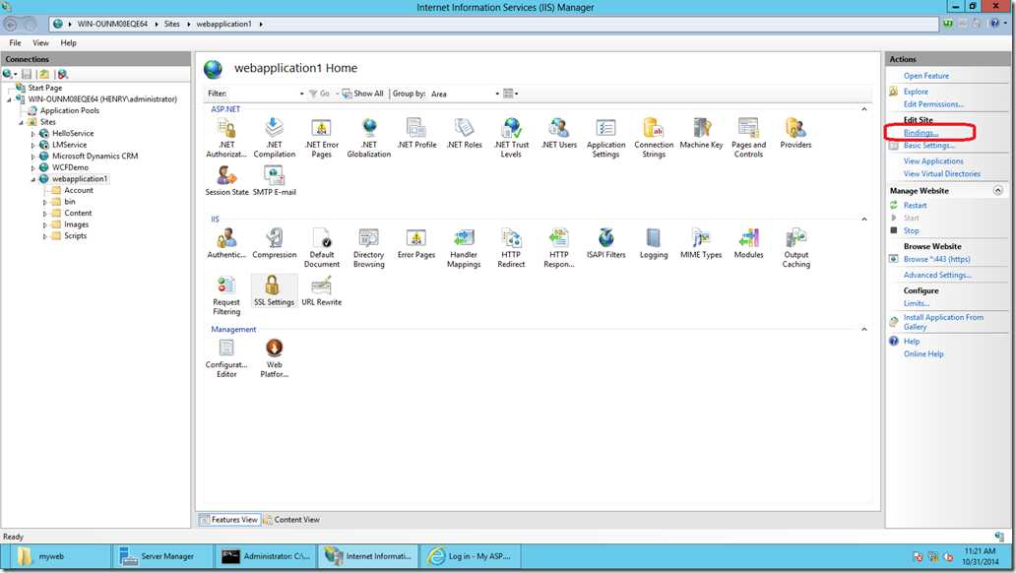The height and width of the screenshot is (573, 1016).
Task: Select the Request Filtering icon
Action: click(x=226, y=295)
